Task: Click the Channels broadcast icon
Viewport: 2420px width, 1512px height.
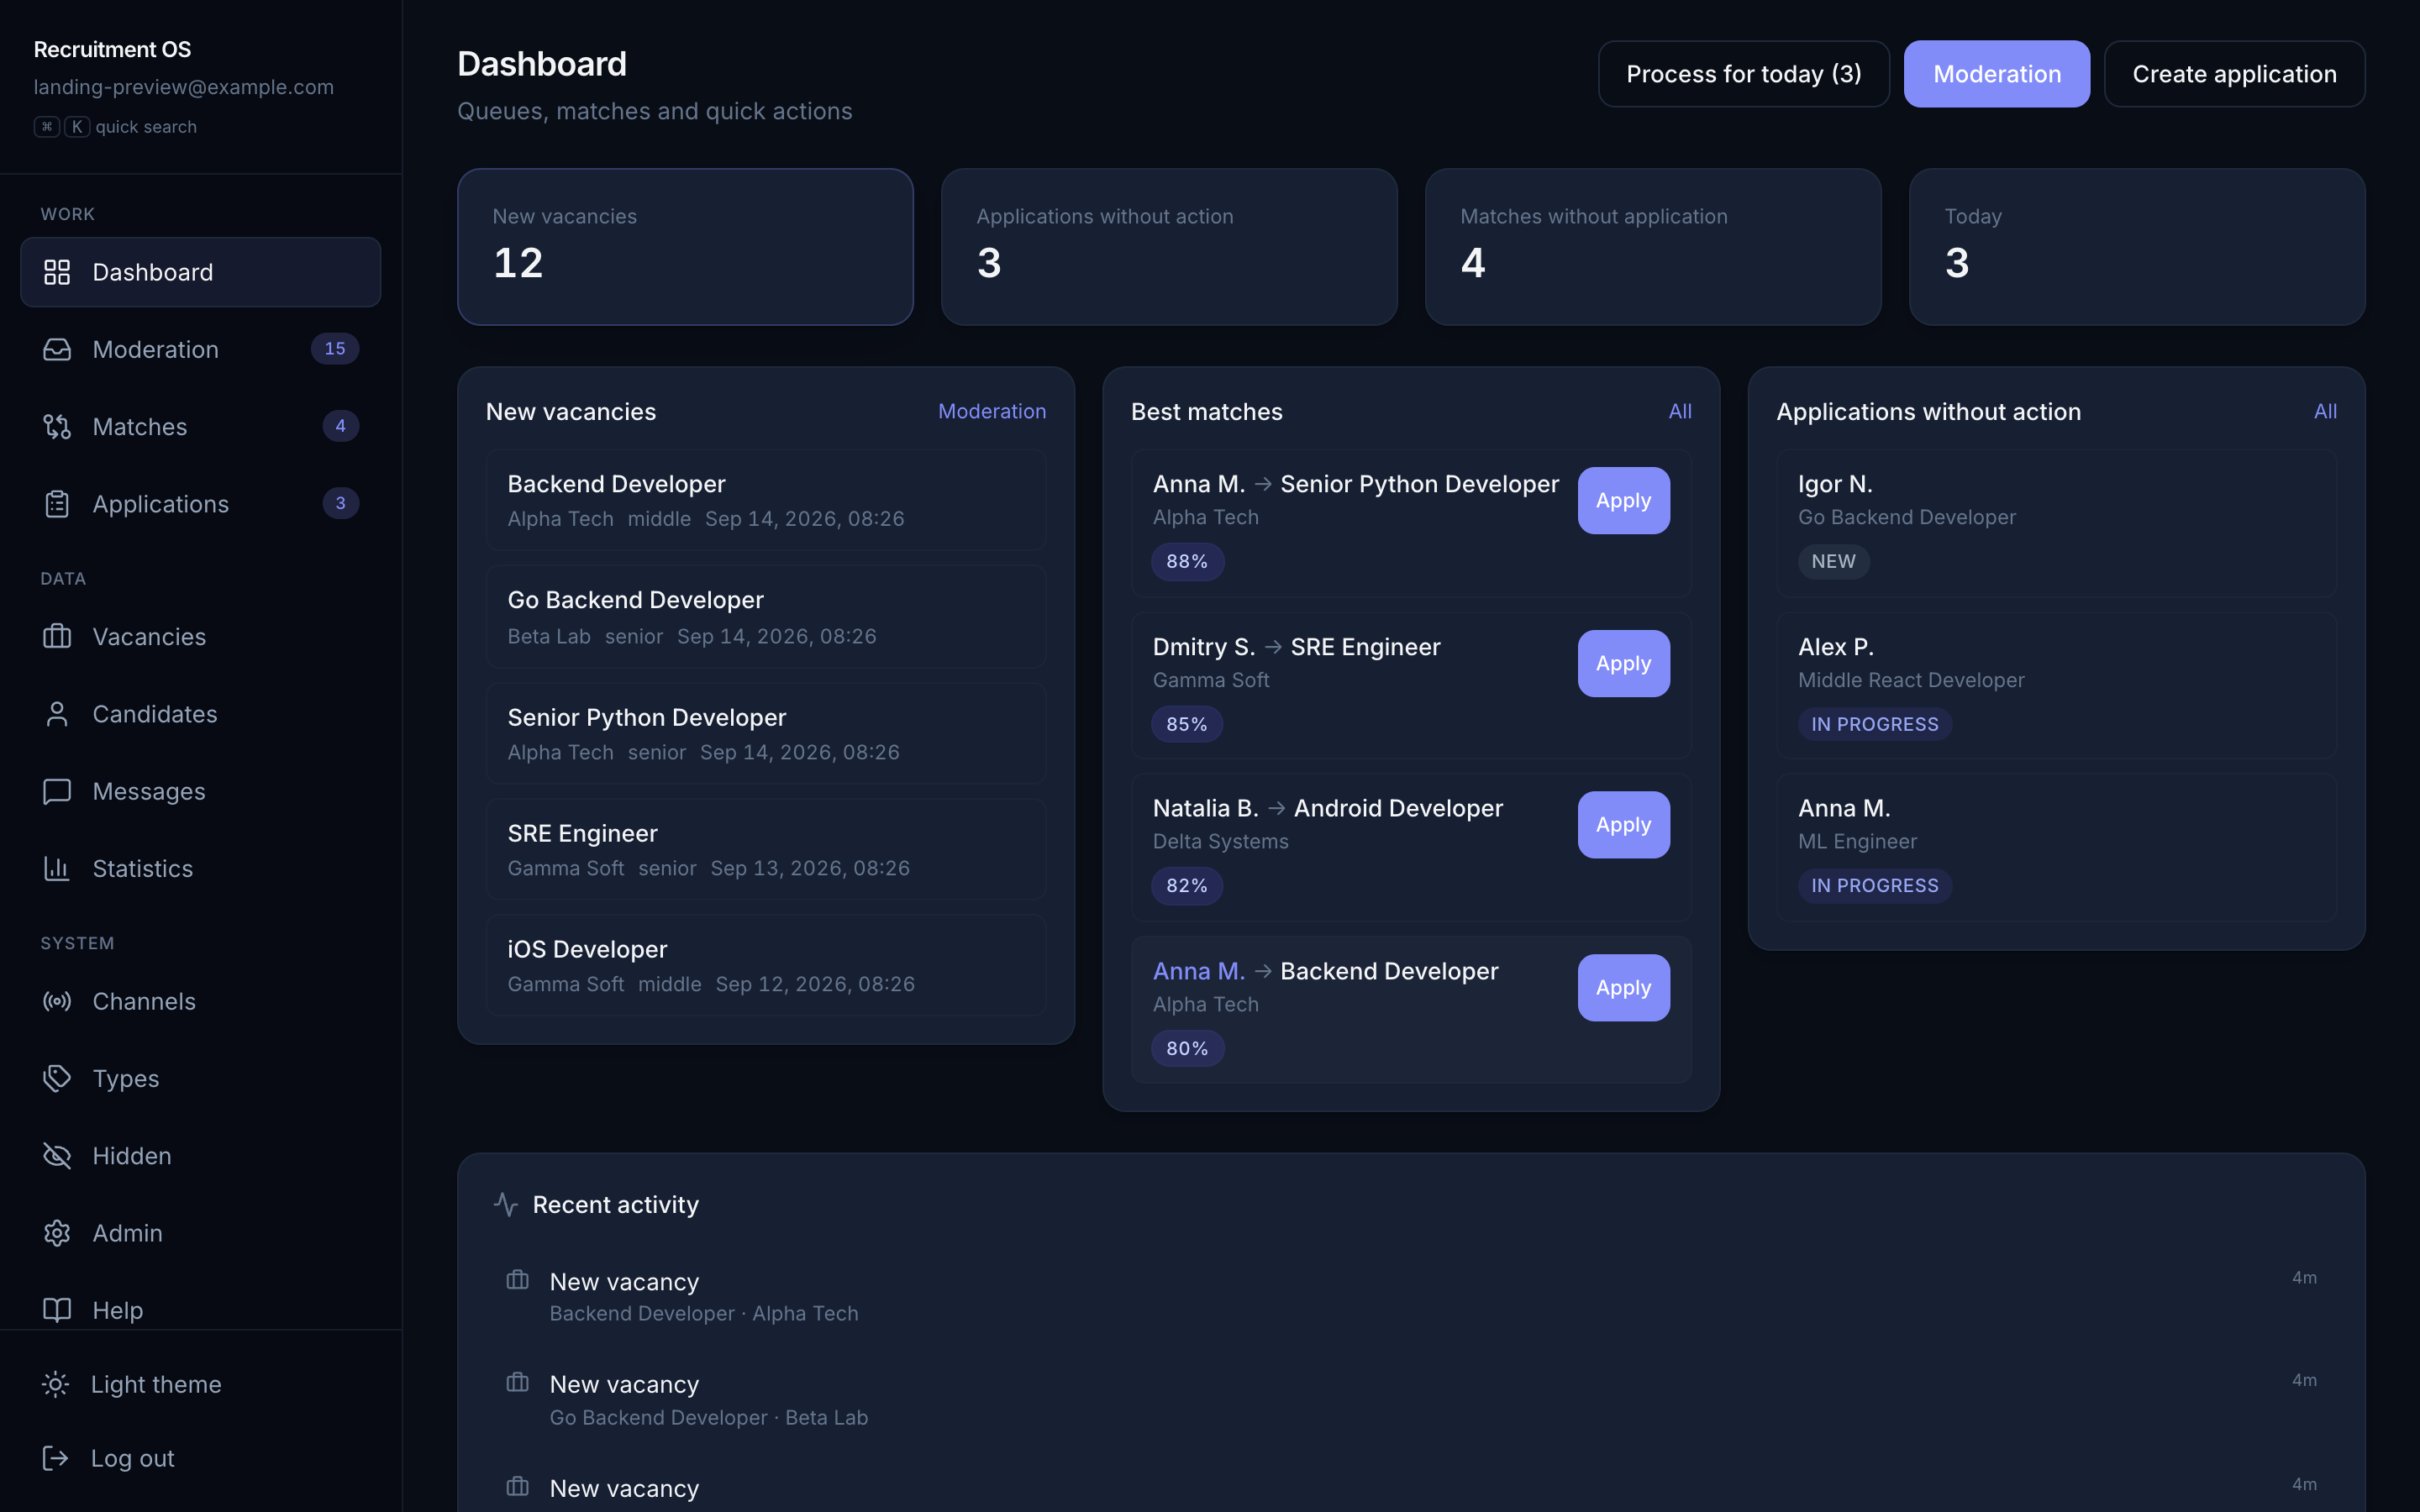Action: coord(57,1001)
